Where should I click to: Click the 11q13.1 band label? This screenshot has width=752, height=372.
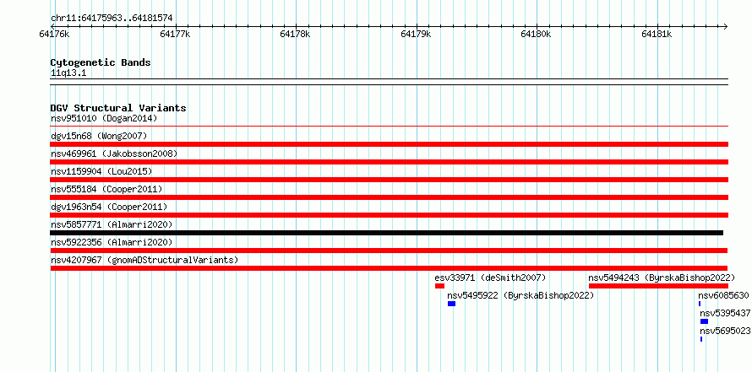(68, 73)
